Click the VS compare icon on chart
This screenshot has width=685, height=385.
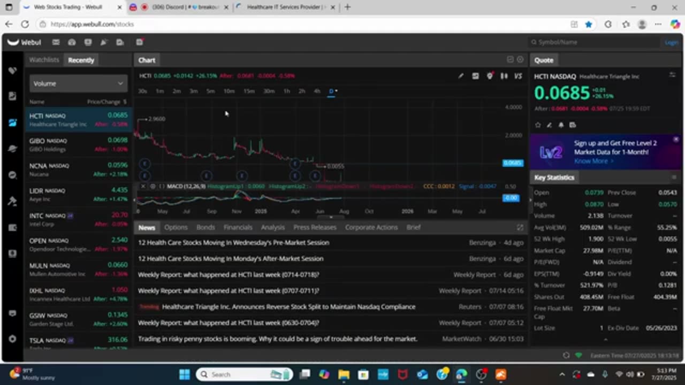click(518, 76)
